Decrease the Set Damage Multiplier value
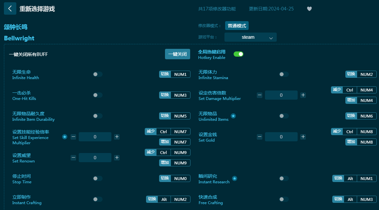Viewport: 379px width, 210px height. coord(260,95)
